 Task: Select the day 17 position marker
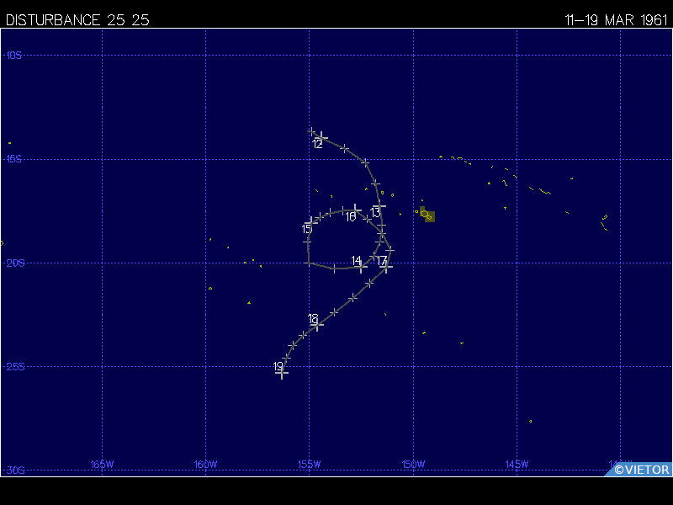(x=386, y=268)
